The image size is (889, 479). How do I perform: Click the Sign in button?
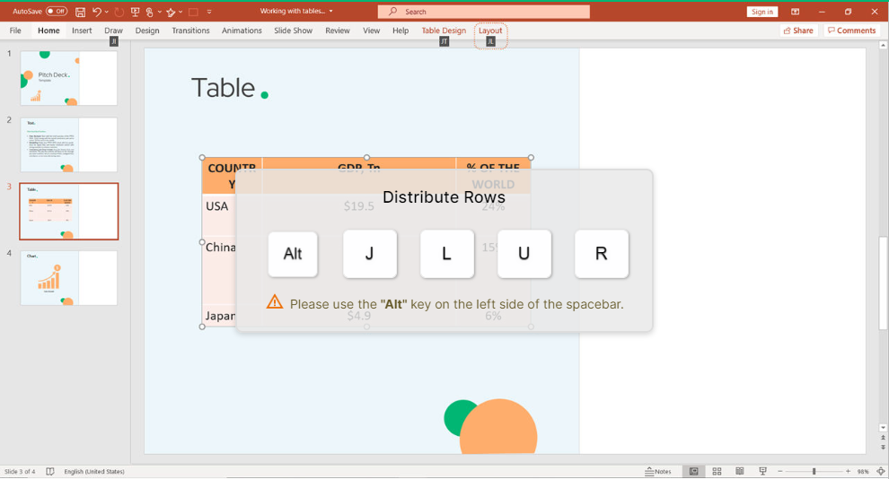click(762, 12)
